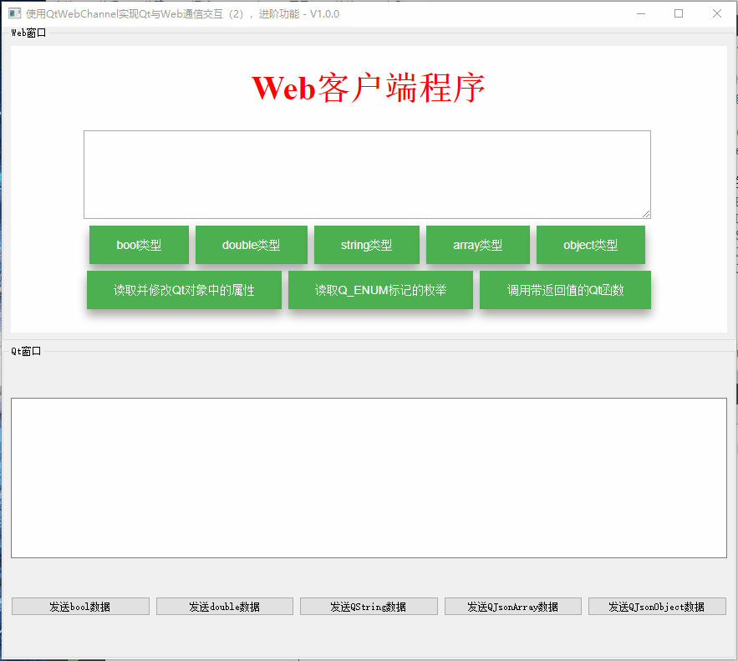Viewport: 738px width, 661px height.
Task: Click 读取Q_ENUM标记的枚举 button
Action: 380,289
